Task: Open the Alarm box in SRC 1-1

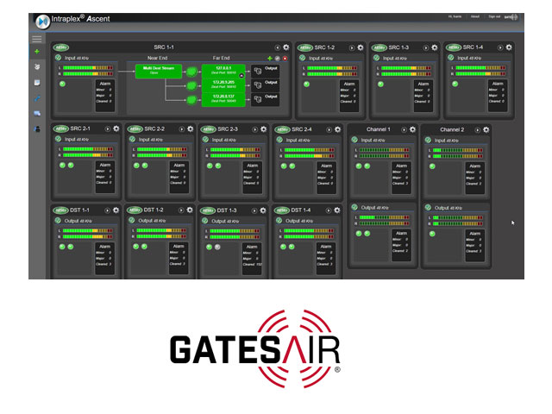Action: tap(105, 96)
